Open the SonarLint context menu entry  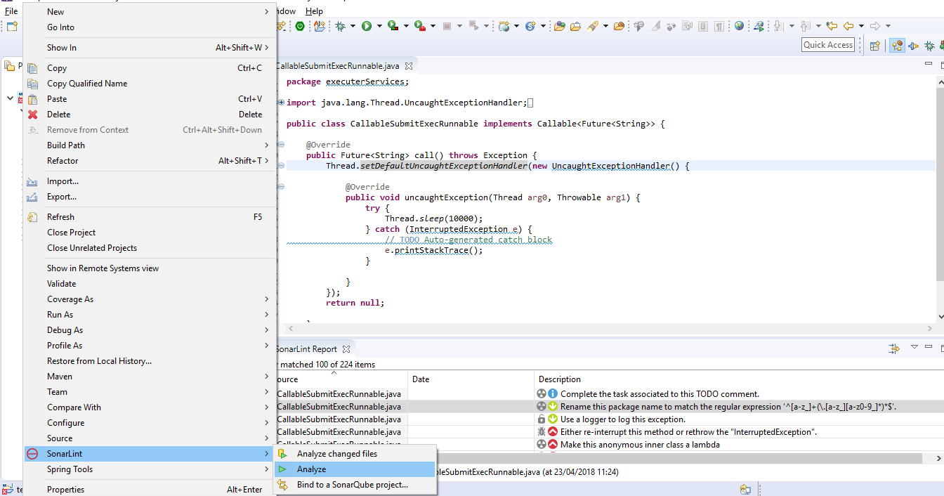click(150, 454)
